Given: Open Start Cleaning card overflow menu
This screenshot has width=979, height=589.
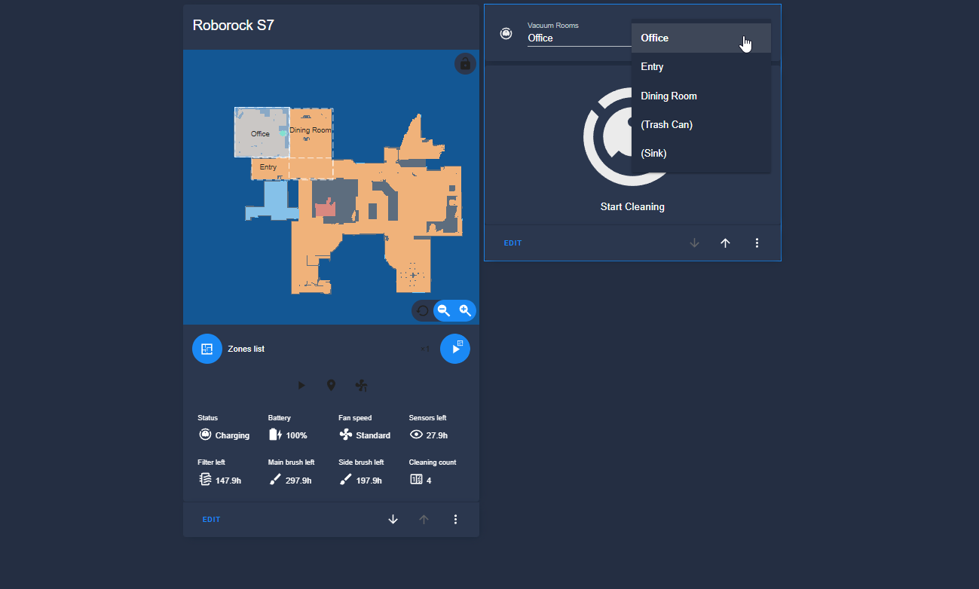Looking at the screenshot, I should [x=757, y=243].
